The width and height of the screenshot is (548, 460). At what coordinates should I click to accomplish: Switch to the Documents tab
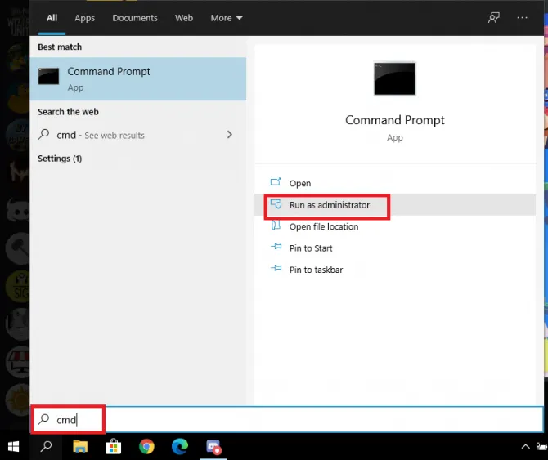tap(135, 17)
